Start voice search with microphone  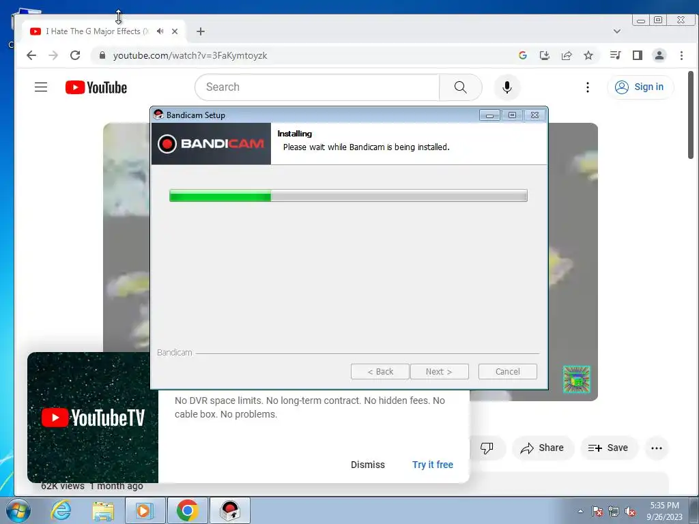click(507, 87)
